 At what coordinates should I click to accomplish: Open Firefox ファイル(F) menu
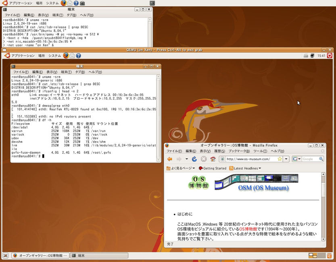coord(174,151)
